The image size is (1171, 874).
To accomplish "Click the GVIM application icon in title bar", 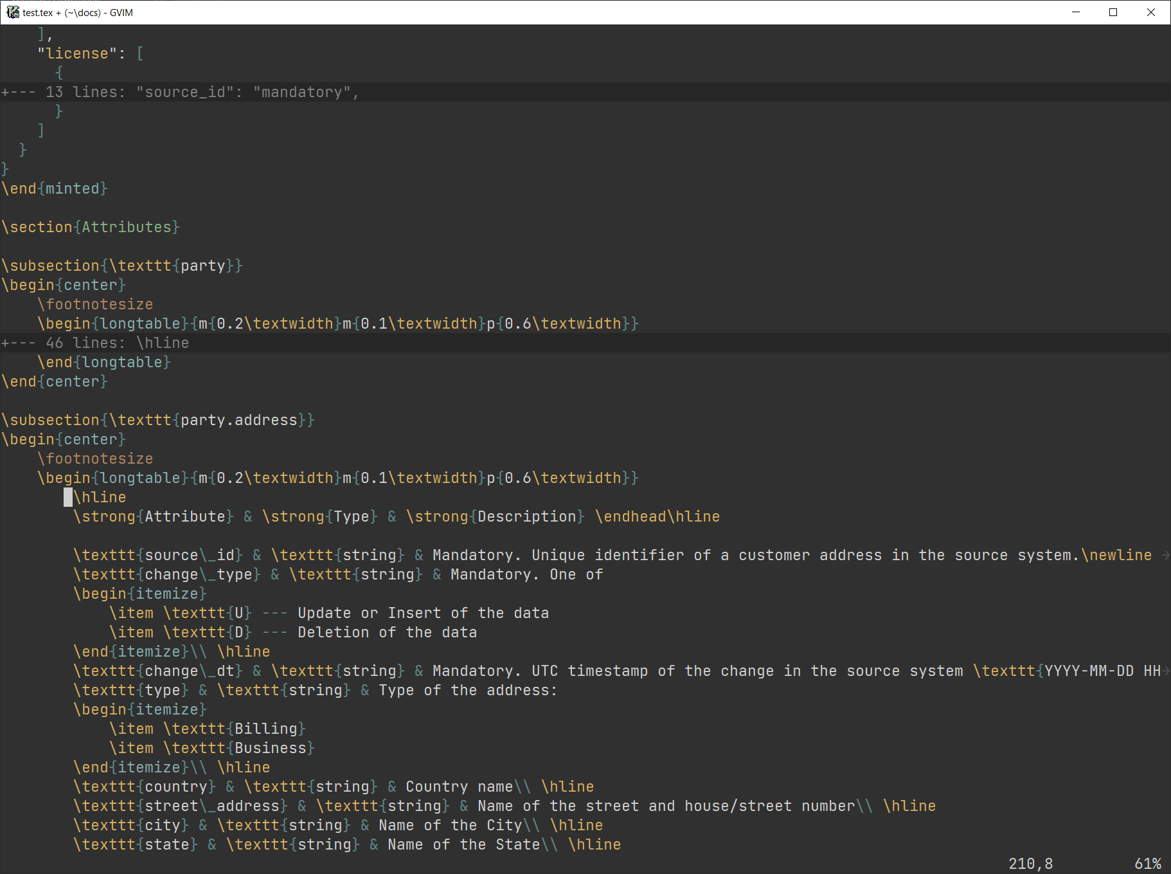I will tap(12, 12).
